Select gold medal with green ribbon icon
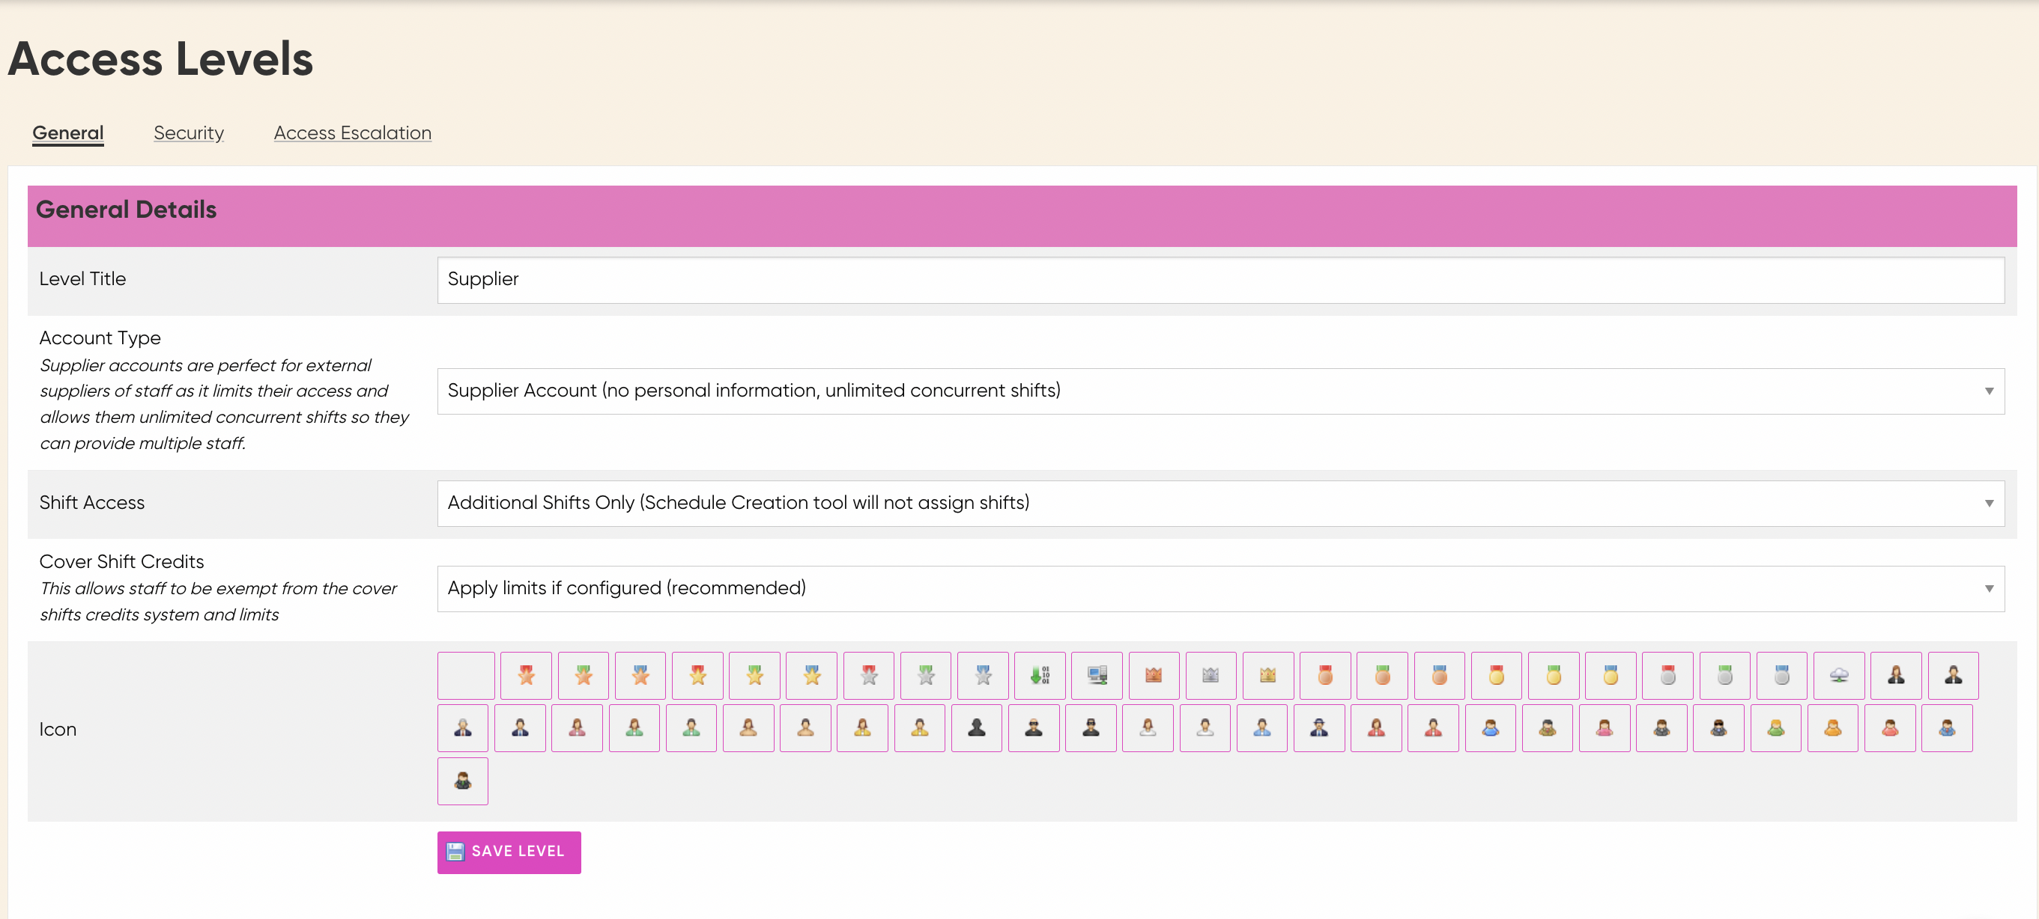Image resolution: width=2039 pixels, height=919 pixels. pos(1554,676)
